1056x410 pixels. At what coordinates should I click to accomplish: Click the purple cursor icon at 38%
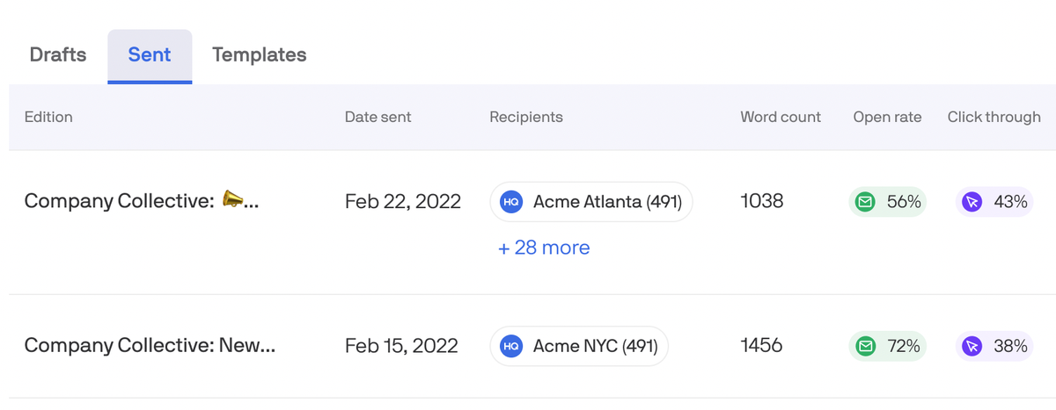click(972, 346)
